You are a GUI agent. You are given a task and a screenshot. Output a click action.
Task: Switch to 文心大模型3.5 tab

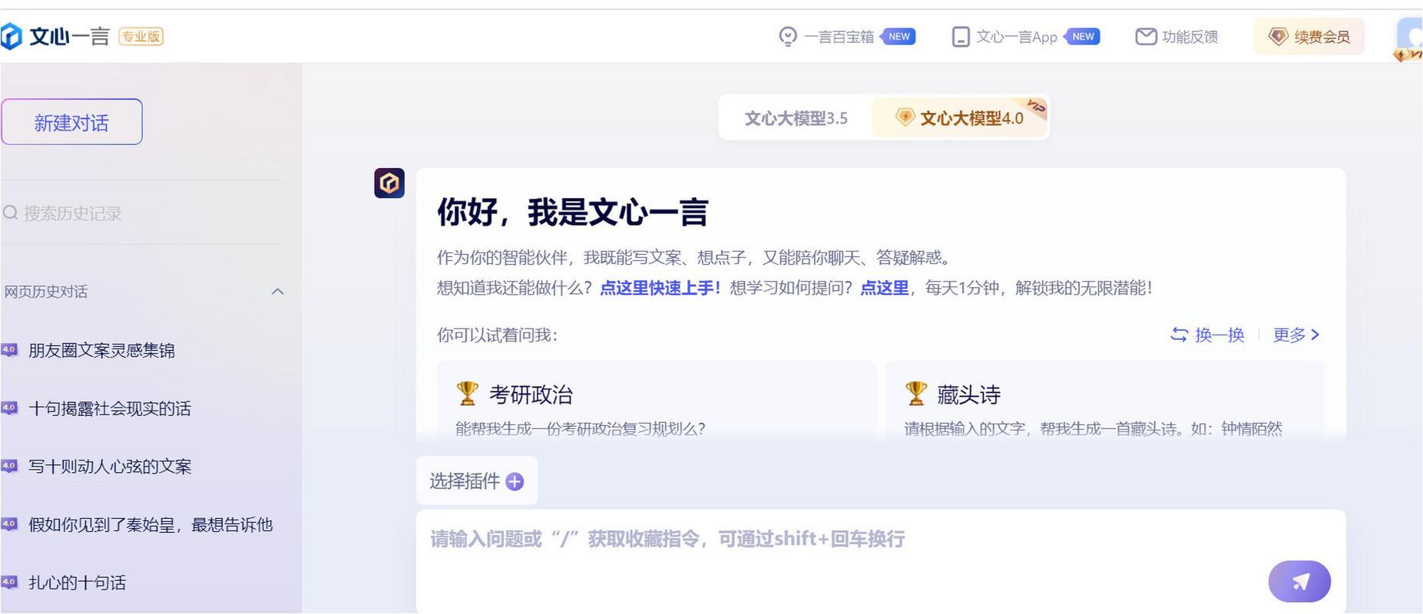pos(796,118)
